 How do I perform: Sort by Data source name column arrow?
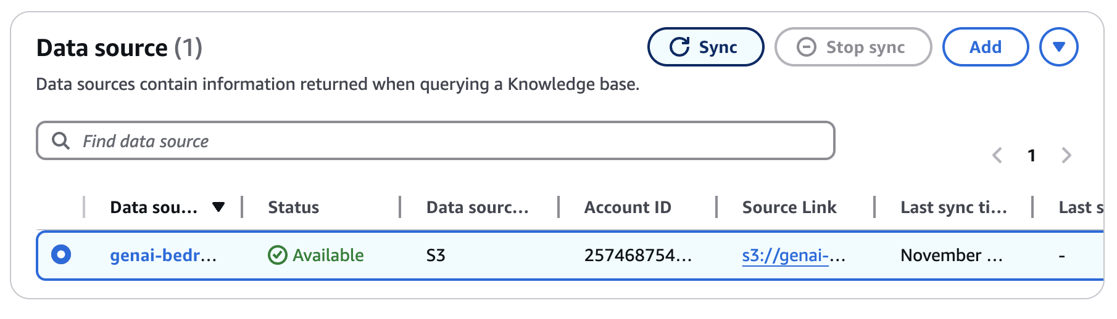tap(218, 208)
